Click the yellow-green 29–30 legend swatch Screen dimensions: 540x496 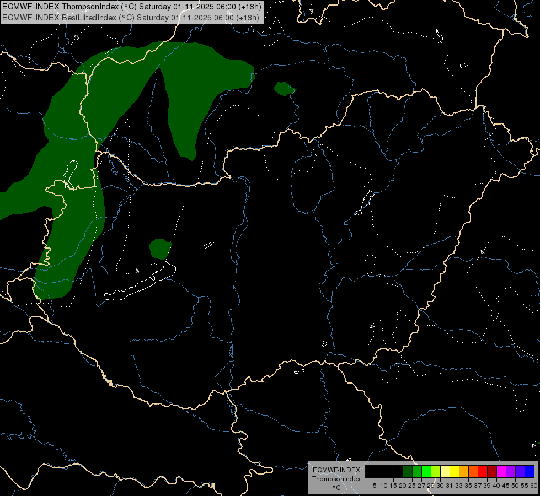click(436, 471)
